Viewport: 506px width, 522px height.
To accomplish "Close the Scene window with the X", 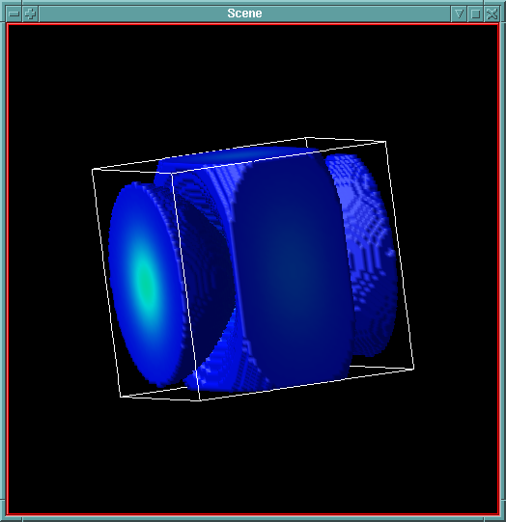I will (492, 14).
